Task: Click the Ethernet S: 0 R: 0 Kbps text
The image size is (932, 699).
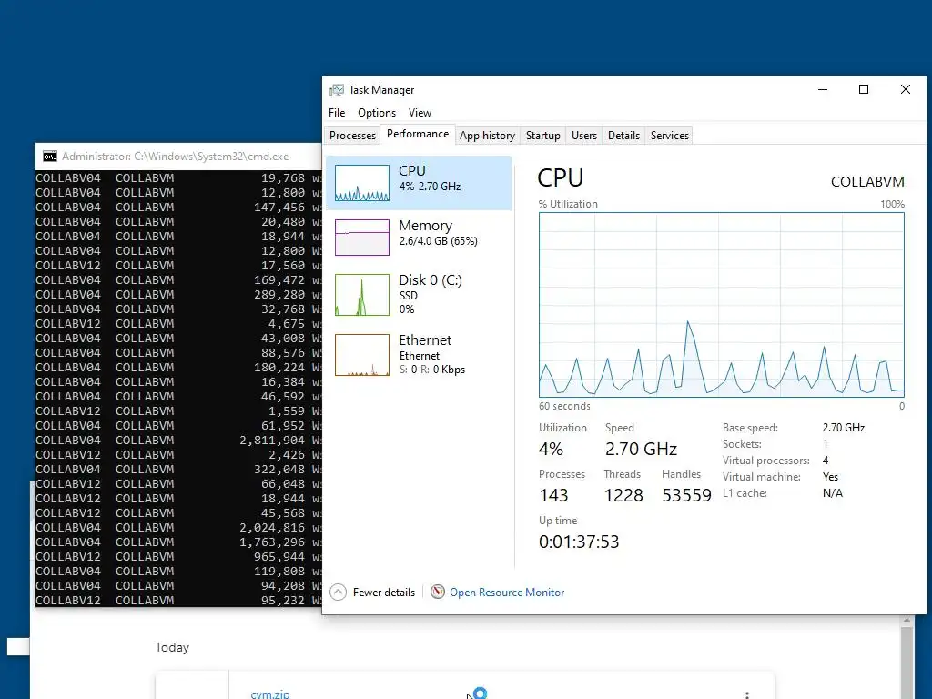Action: 432,370
